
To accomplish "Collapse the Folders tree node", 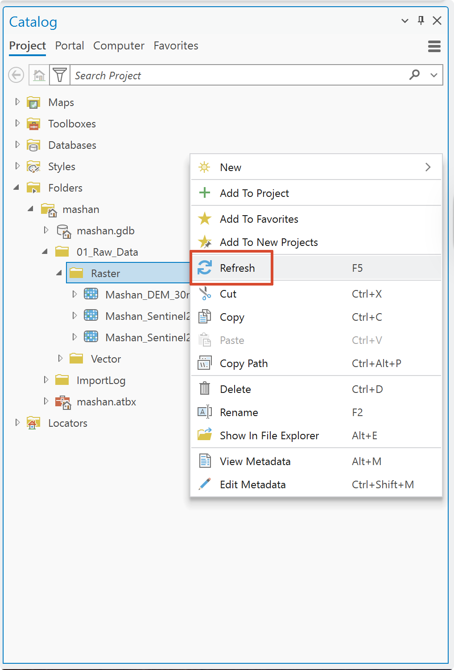I will pos(17,188).
